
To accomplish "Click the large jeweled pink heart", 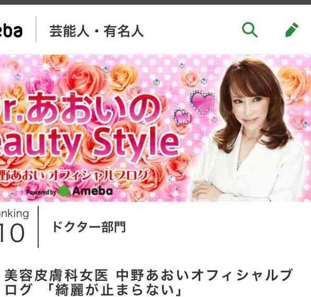I will [203, 101].
